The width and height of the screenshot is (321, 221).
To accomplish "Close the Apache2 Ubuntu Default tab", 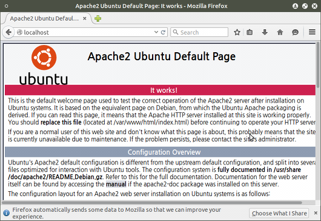I will pos(85,18).
